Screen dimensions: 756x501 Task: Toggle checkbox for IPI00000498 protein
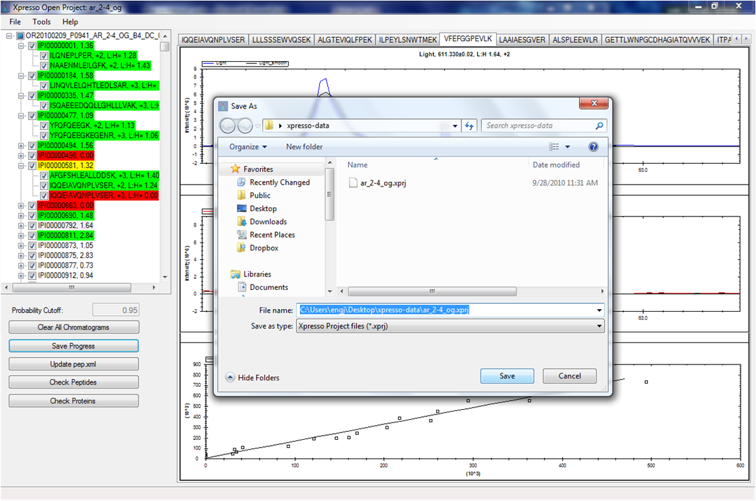pyautogui.click(x=32, y=155)
